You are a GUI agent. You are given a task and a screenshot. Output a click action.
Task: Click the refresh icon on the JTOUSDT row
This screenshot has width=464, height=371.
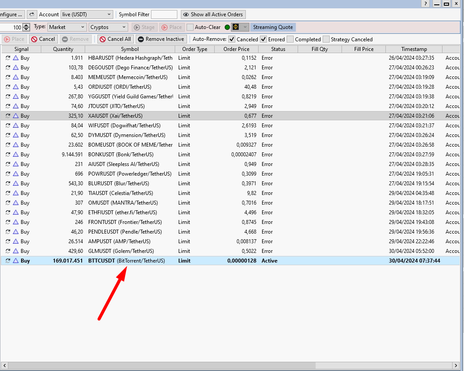coord(8,106)
